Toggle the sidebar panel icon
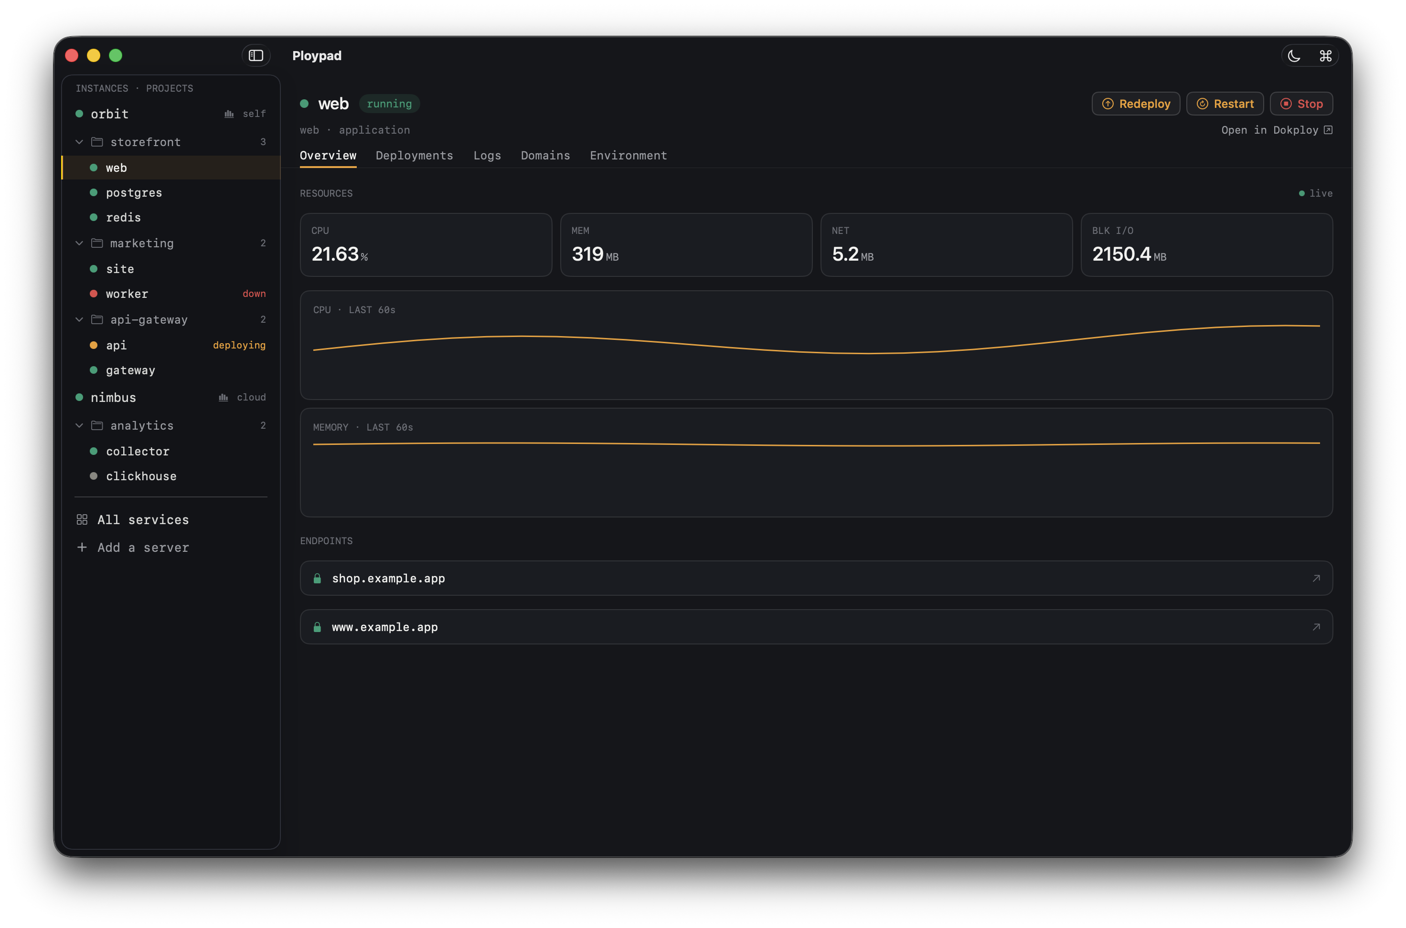The height and width of the screenshot is (928, 1406). pyautogui.click(x=256, y=56)
